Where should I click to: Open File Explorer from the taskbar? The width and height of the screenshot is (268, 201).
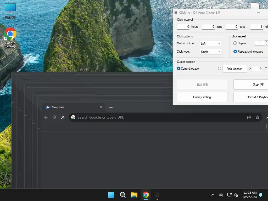134,195
